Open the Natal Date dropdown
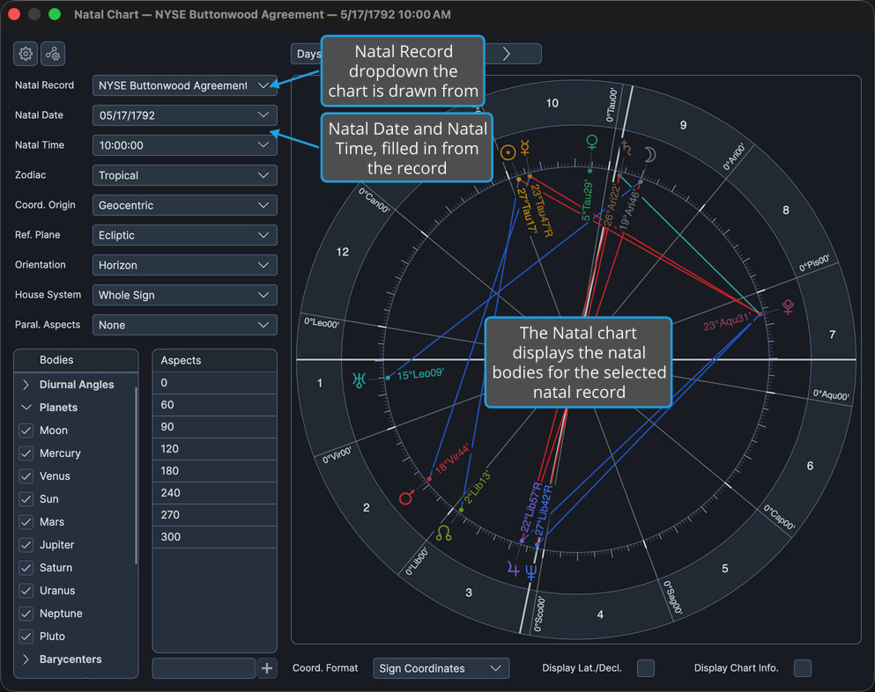Screen dimensions: 875x692 185,115
